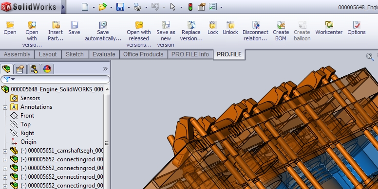Open PRO.FILE Options
Screen dimensions: 378x189
point(356,28)
